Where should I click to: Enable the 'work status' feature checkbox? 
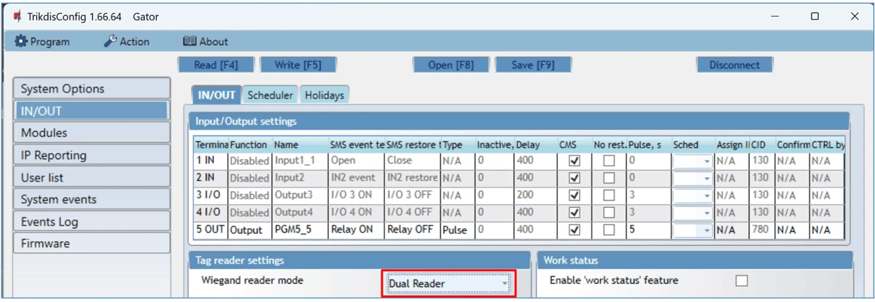[x=742, y=281]
